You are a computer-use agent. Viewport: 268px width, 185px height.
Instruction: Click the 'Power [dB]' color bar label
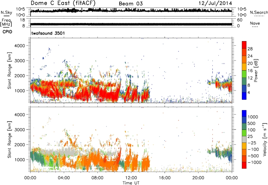point(256,70)
